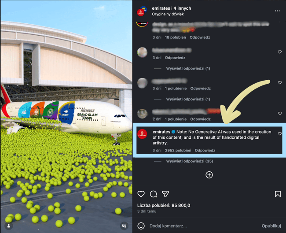This screenshot has width=286, height=233.
Task: Expand replies under third comment
Action: (x=188, y=99)
